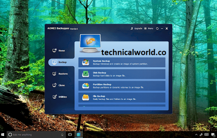Click the AOMEI Backupper taskbar icon
The width and height of the screenshot is (217, 138).
(x=78, y=134)
